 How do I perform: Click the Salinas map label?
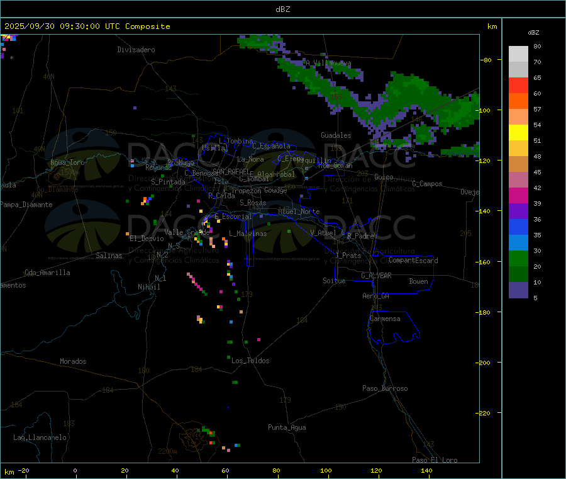[x=109, y=256]
